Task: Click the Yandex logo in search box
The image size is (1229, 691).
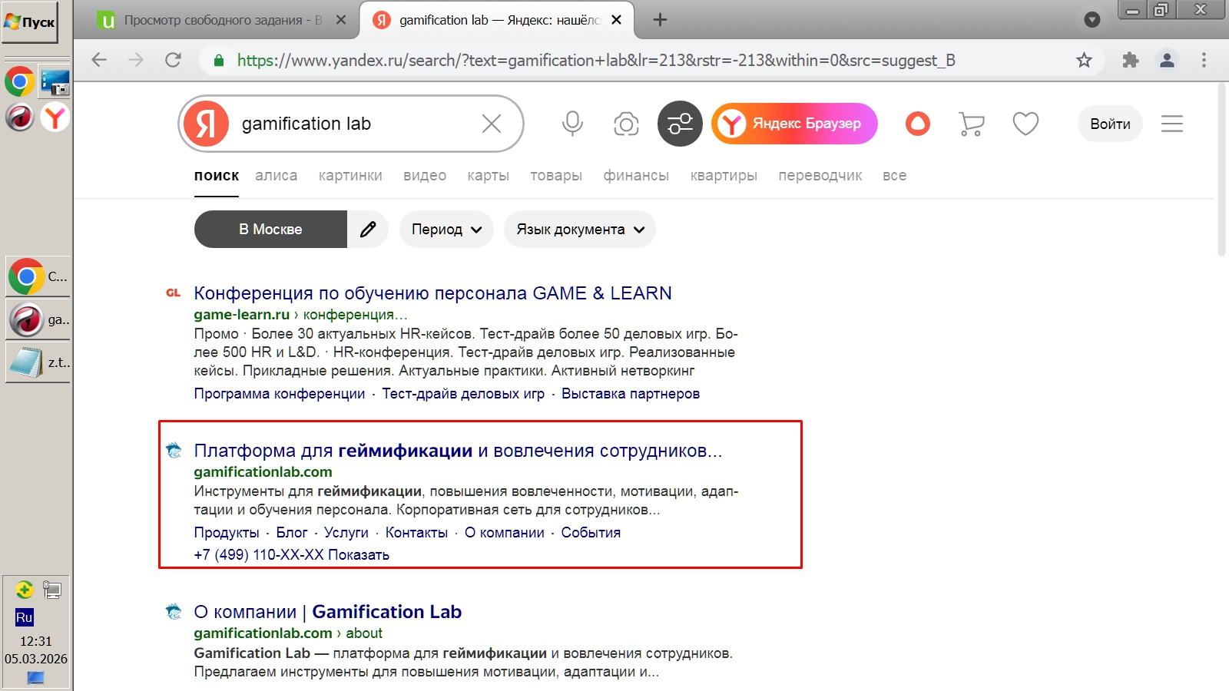Action: click(206, 124)
